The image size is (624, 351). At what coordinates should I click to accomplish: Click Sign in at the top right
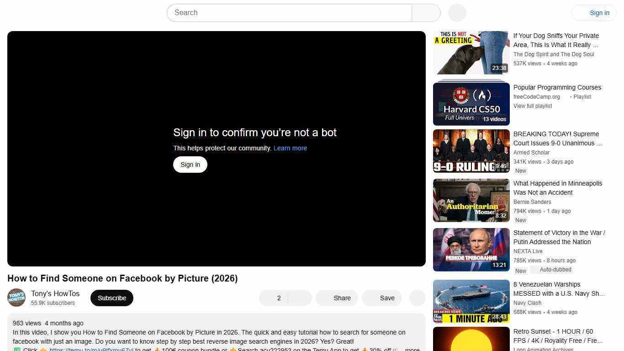click(599, 12)
